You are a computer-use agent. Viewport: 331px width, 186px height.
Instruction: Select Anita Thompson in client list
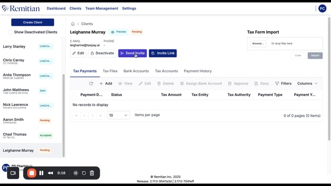(31, 76)
